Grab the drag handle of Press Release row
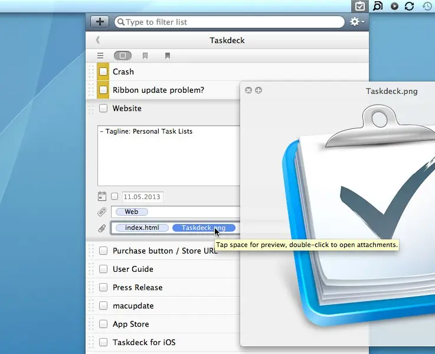This screenshot has width=435, height=354. click(91, 287)
